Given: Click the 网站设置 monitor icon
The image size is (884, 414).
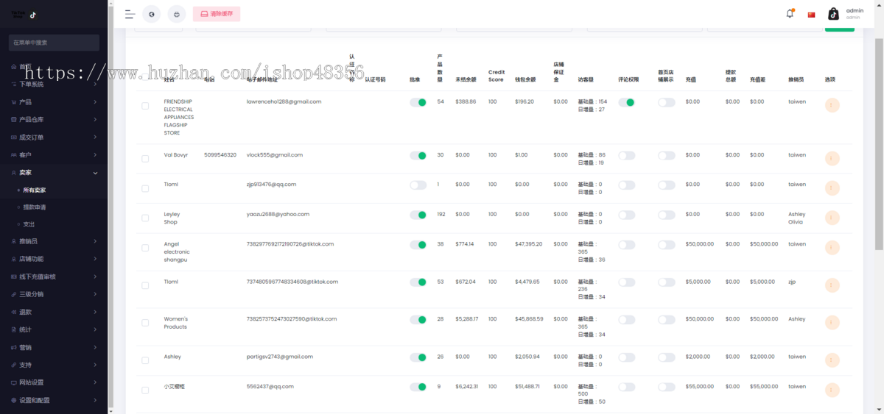Looking at the screenshot, I should (14, 382).
